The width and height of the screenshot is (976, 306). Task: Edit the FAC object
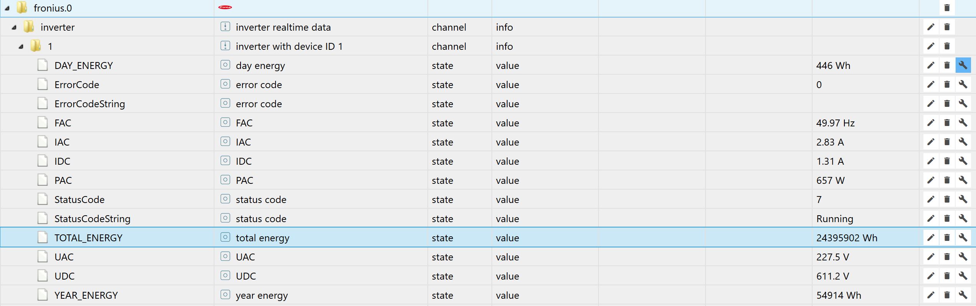[931, 123]
